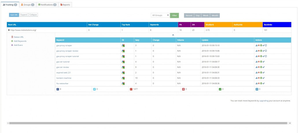Switch to the Tracking tab
The image size is (298, 133).
[10, 5]
